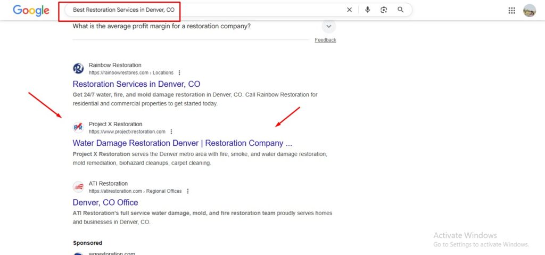The height and width of the screenshot is (255, 545).
Task: Click the Project X Restoration favicon
Action: click(x=79, y=128)
